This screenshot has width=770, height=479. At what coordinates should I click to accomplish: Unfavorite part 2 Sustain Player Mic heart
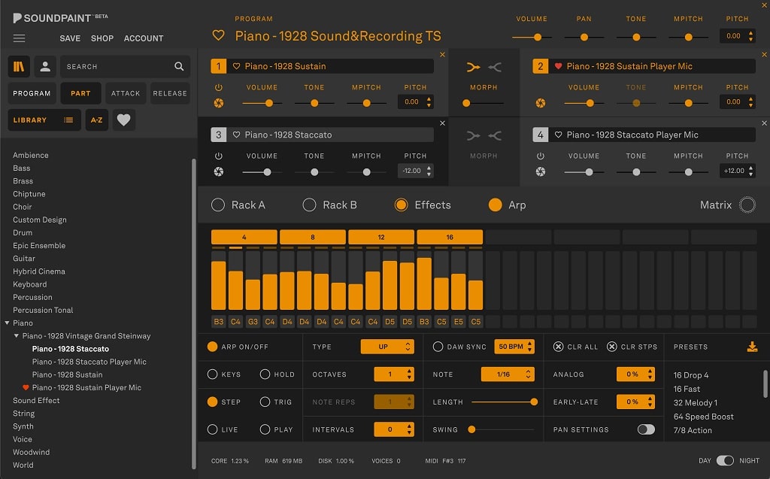pos(559,66)
